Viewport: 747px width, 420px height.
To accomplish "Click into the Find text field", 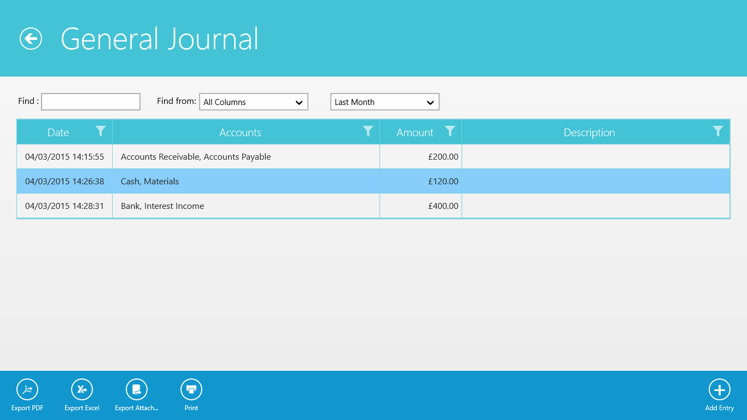I will coord(91,102).
